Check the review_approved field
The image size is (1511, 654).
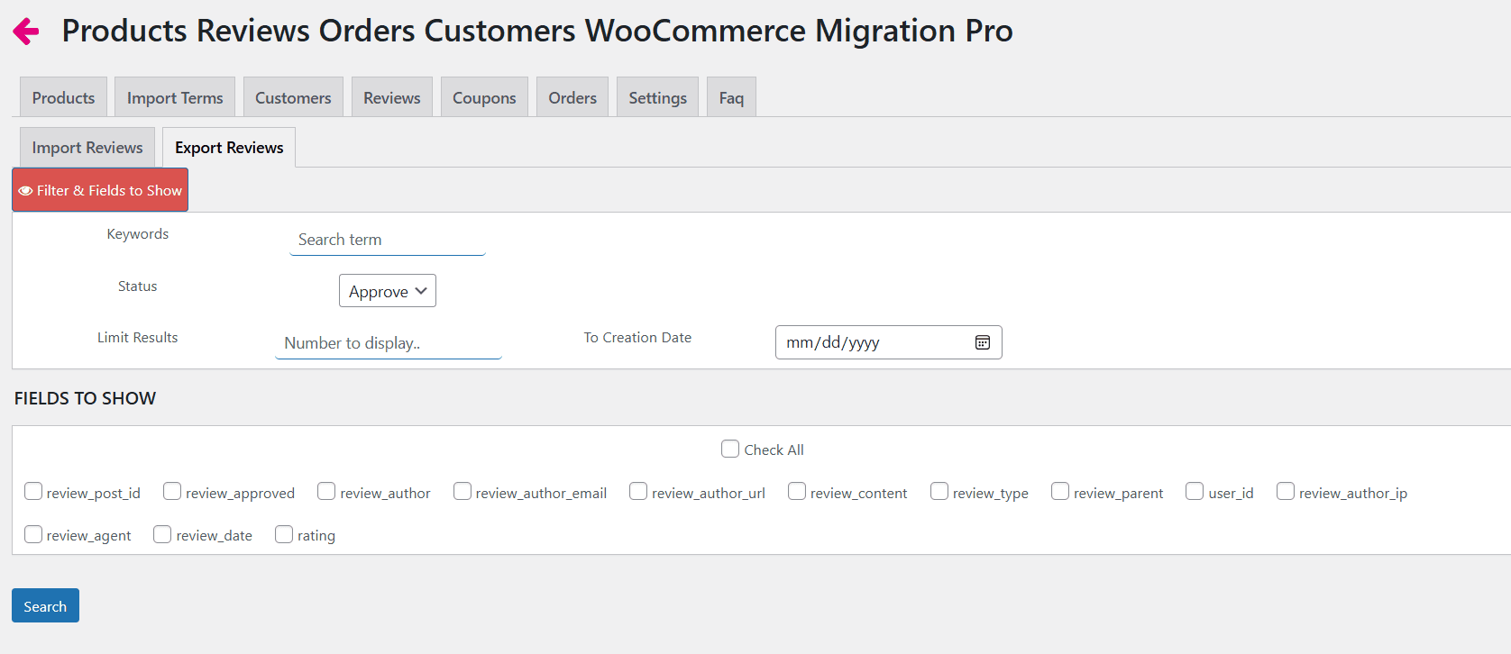172,491
